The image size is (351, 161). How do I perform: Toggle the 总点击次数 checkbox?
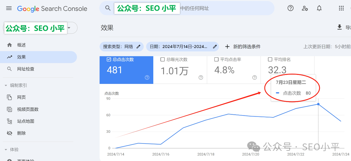click(x=109, y=60)
